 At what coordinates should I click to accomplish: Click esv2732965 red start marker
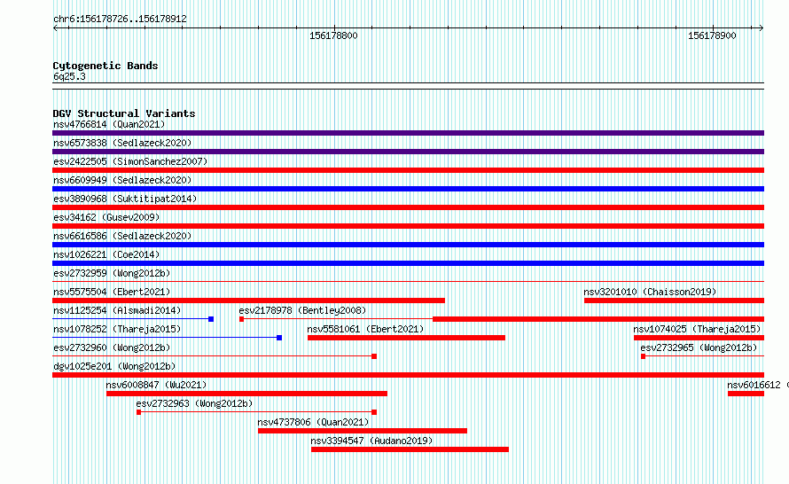643,356
